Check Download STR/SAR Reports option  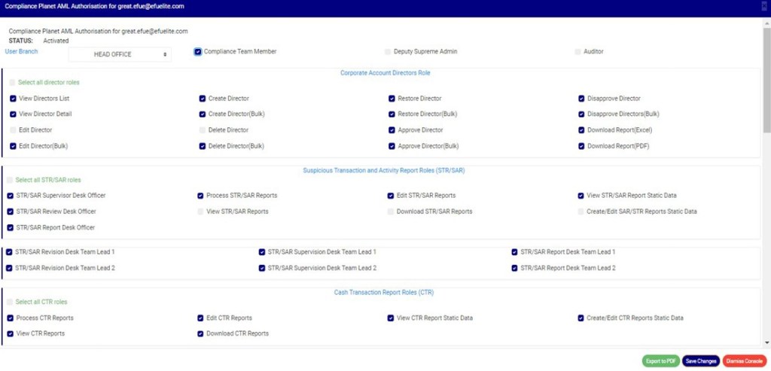pyautogui.click(x=391, y=211)
